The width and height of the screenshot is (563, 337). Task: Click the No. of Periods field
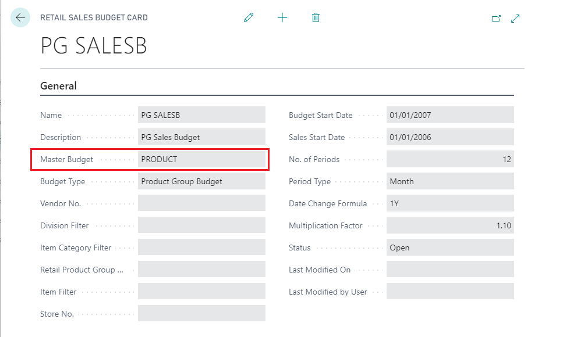tap(450, 159)
